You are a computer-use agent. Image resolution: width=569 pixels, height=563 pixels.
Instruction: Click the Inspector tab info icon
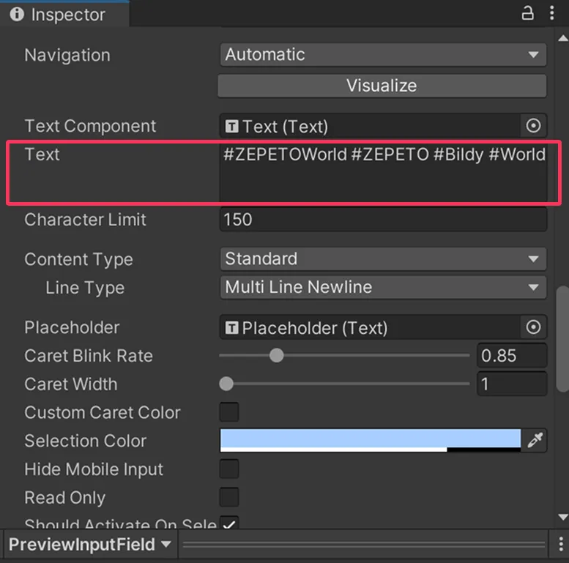pos(17,14)
